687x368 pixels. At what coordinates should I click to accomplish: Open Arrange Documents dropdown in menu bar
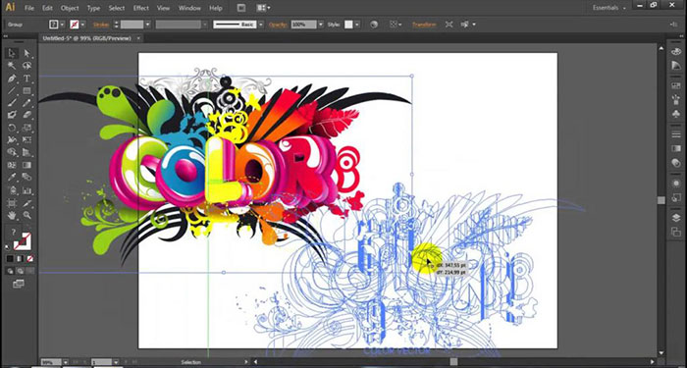(x=263, y=8)
